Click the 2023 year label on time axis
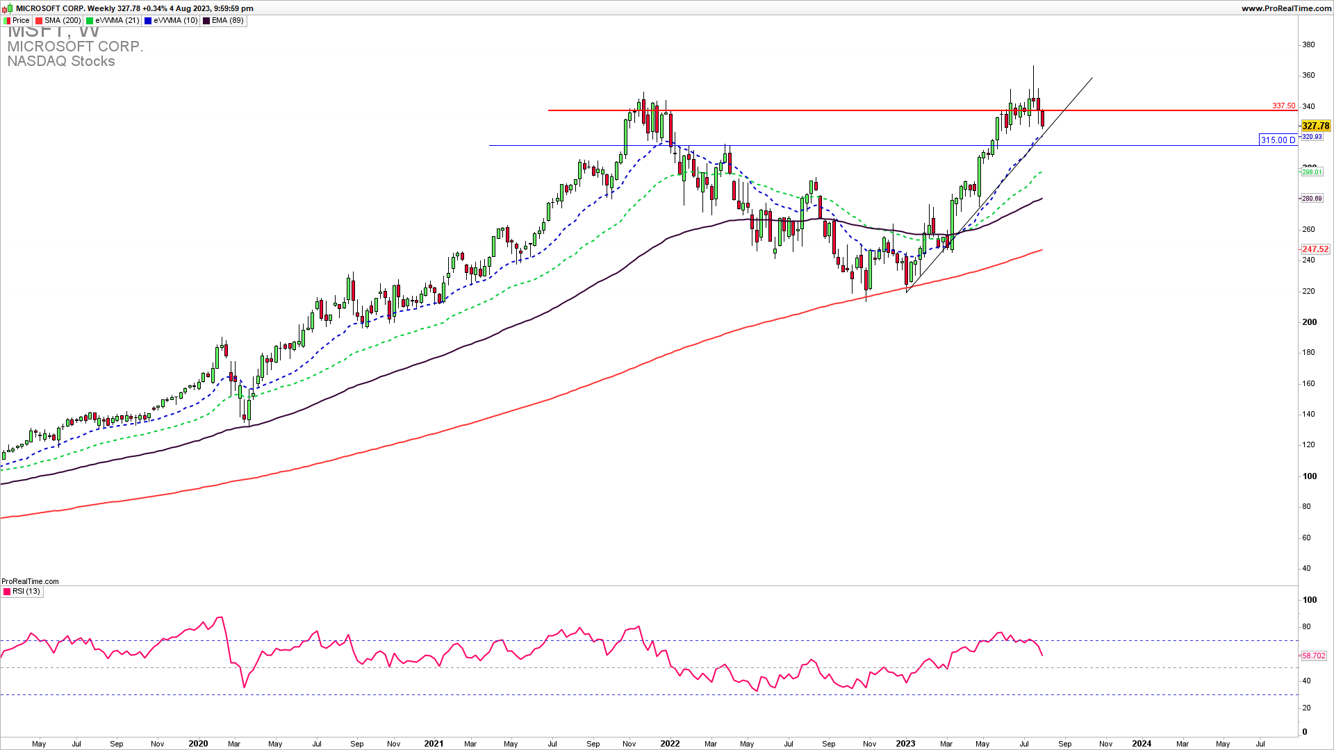Viewport: 1334px width, 750px height. pos(905,743)
